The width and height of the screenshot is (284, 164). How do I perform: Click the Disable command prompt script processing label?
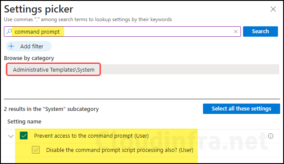point(120,150)
